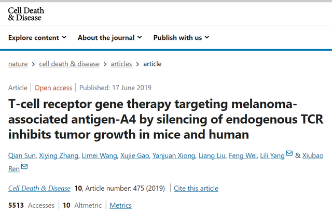Click the Open access link
The height and width of the screenshot is (214, 332).
pos(53,88)
